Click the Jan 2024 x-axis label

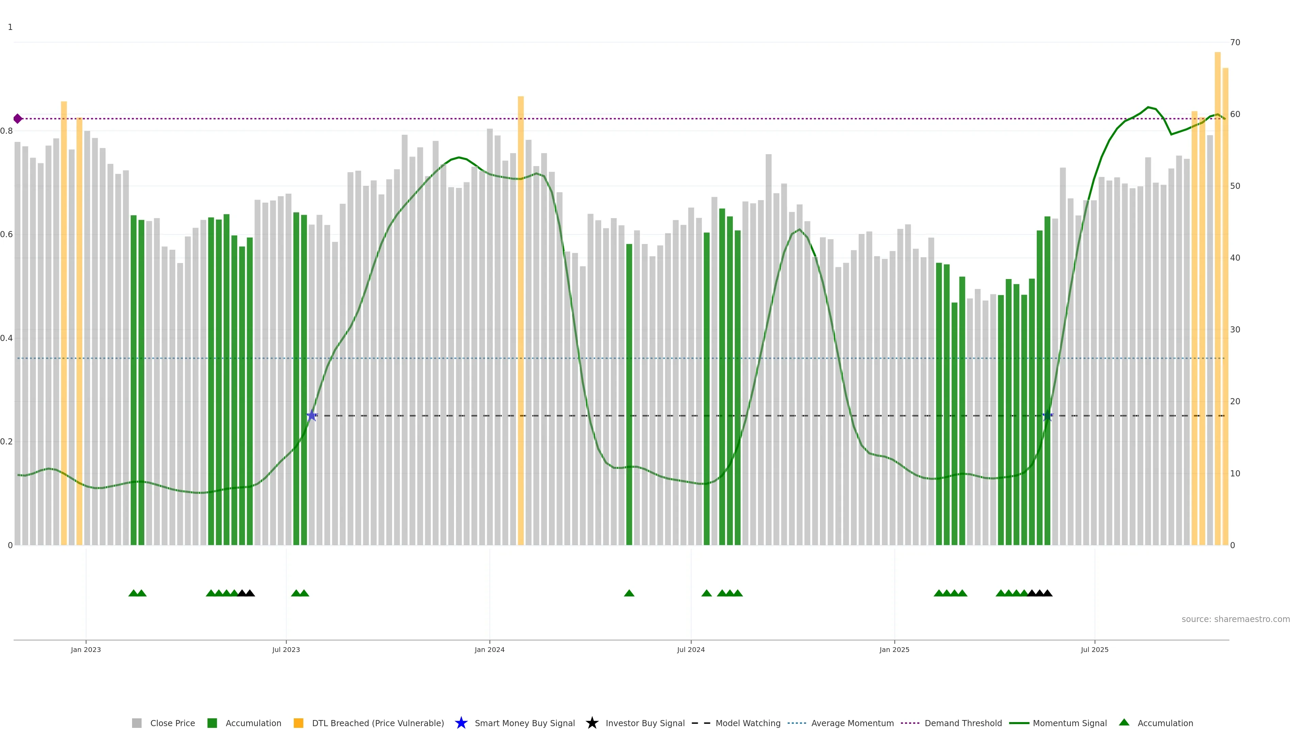(489, 650)
